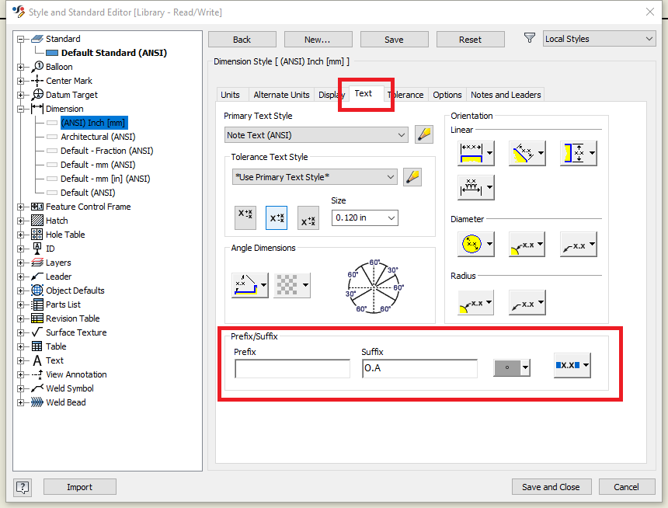This screenshot has width=668, height=508.
Task: Open the Primary Text Style edit pencil
Action: point(424,134)
